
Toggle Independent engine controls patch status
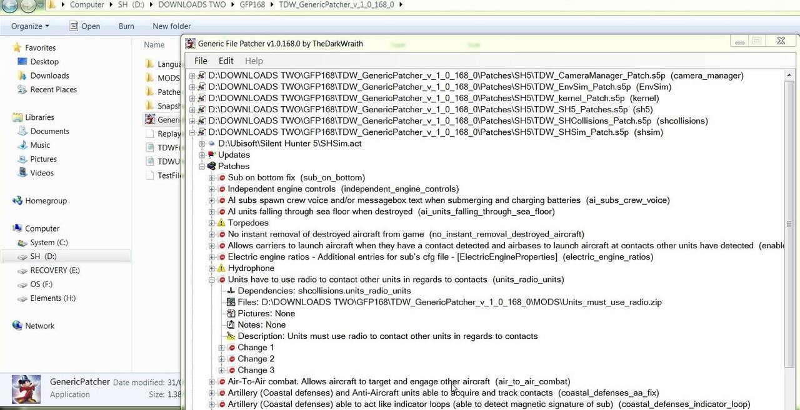click(221, 189)
